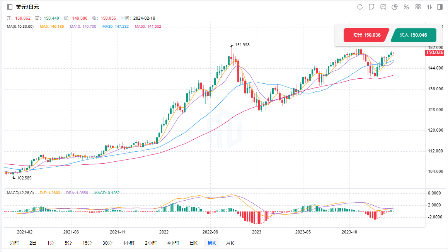Open the chart presentation board icon

[383, 7]
